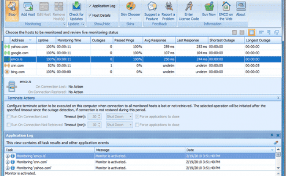Click Suggest a Feature icon
The image size is (286, 176).
point(152,7)
